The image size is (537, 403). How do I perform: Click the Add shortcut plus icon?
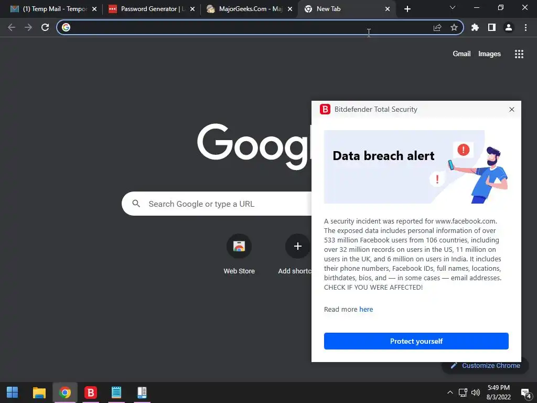[x=298, y=246]
